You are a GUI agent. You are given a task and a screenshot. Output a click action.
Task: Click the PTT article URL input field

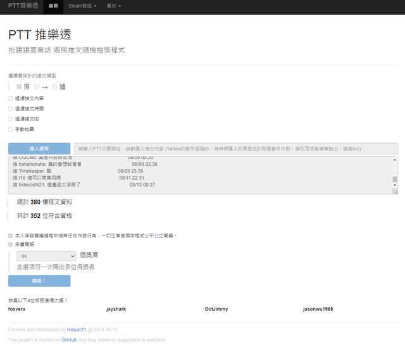pos(235,148)
